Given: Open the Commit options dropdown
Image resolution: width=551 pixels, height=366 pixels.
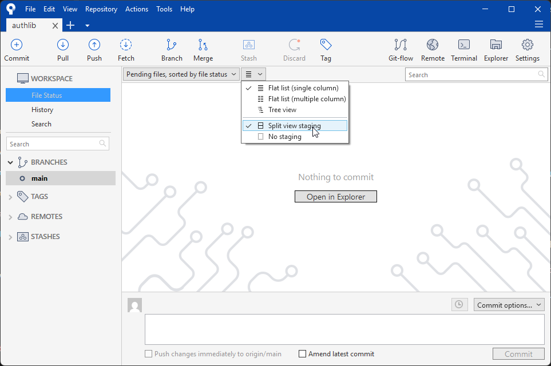Looking at the screenshot, I should (x=509, y=305).
